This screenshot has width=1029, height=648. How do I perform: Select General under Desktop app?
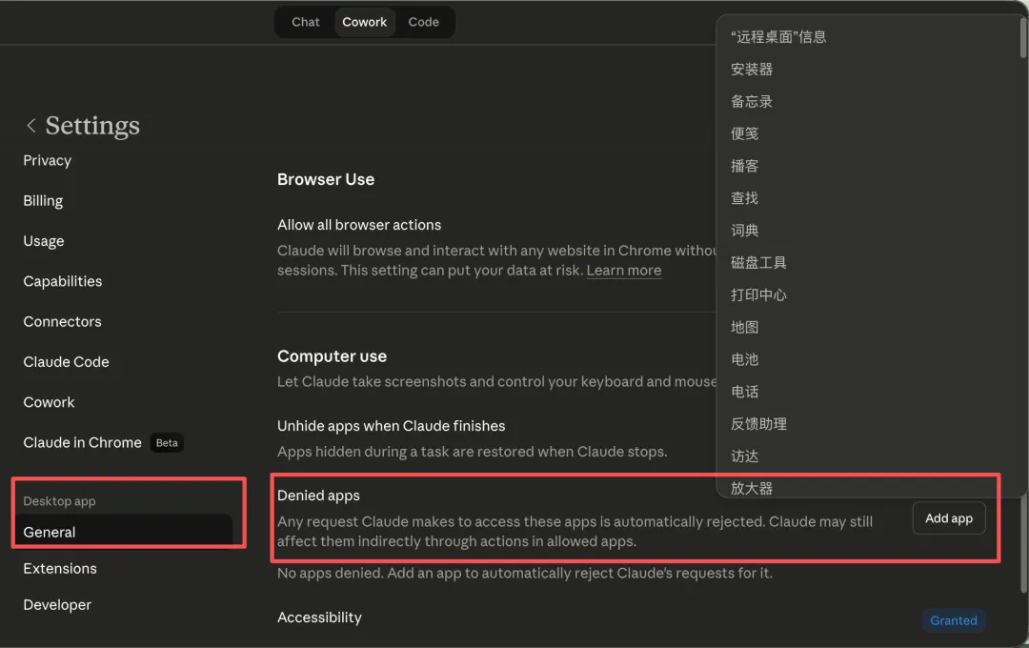123,531
